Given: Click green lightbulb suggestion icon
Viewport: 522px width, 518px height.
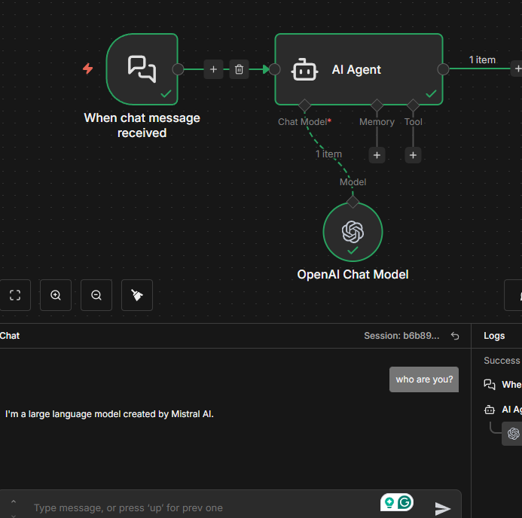Looking at the screenshot, I should coord(389,502).
